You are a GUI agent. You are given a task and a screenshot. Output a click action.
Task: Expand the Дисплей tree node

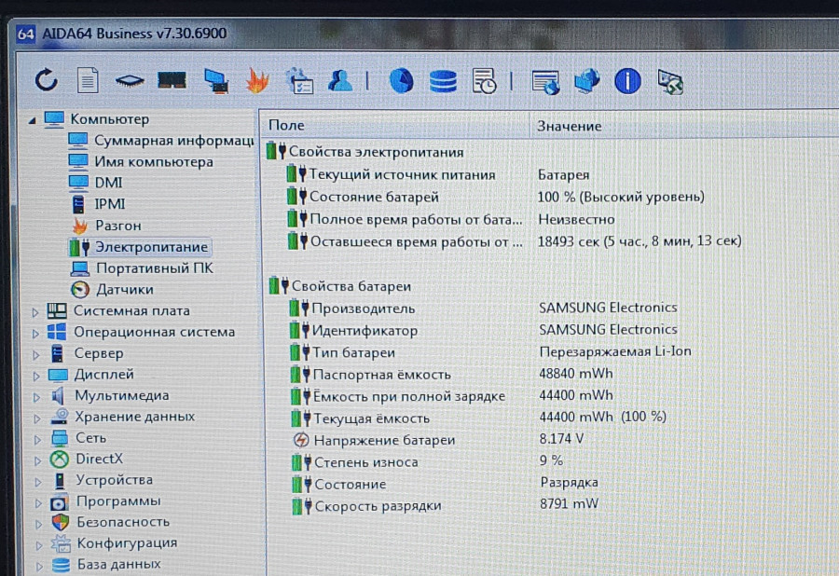[36, 376]
